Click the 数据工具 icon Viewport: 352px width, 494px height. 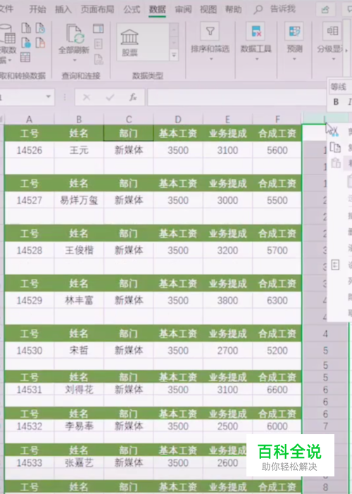[x=256, y=31]
